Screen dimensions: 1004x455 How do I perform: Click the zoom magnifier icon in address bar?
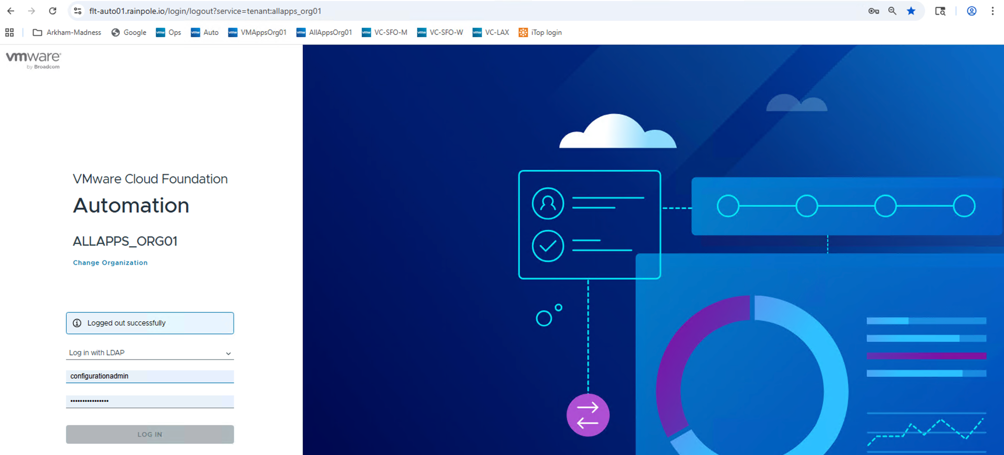(x=892, y=11)
